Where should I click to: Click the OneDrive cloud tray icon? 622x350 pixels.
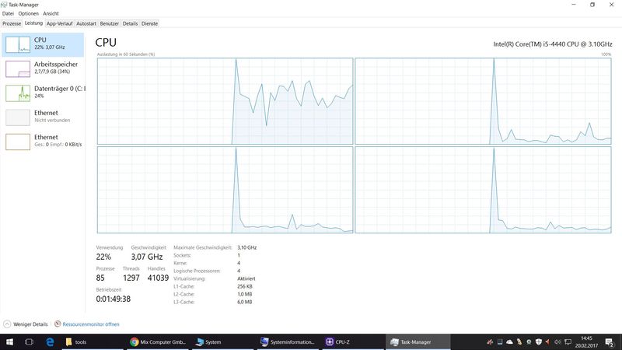click(509, 342)
